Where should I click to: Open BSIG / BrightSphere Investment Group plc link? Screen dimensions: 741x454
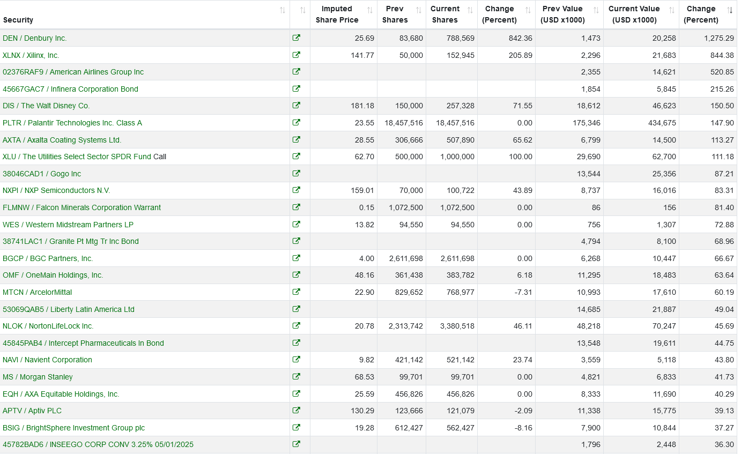73,428
